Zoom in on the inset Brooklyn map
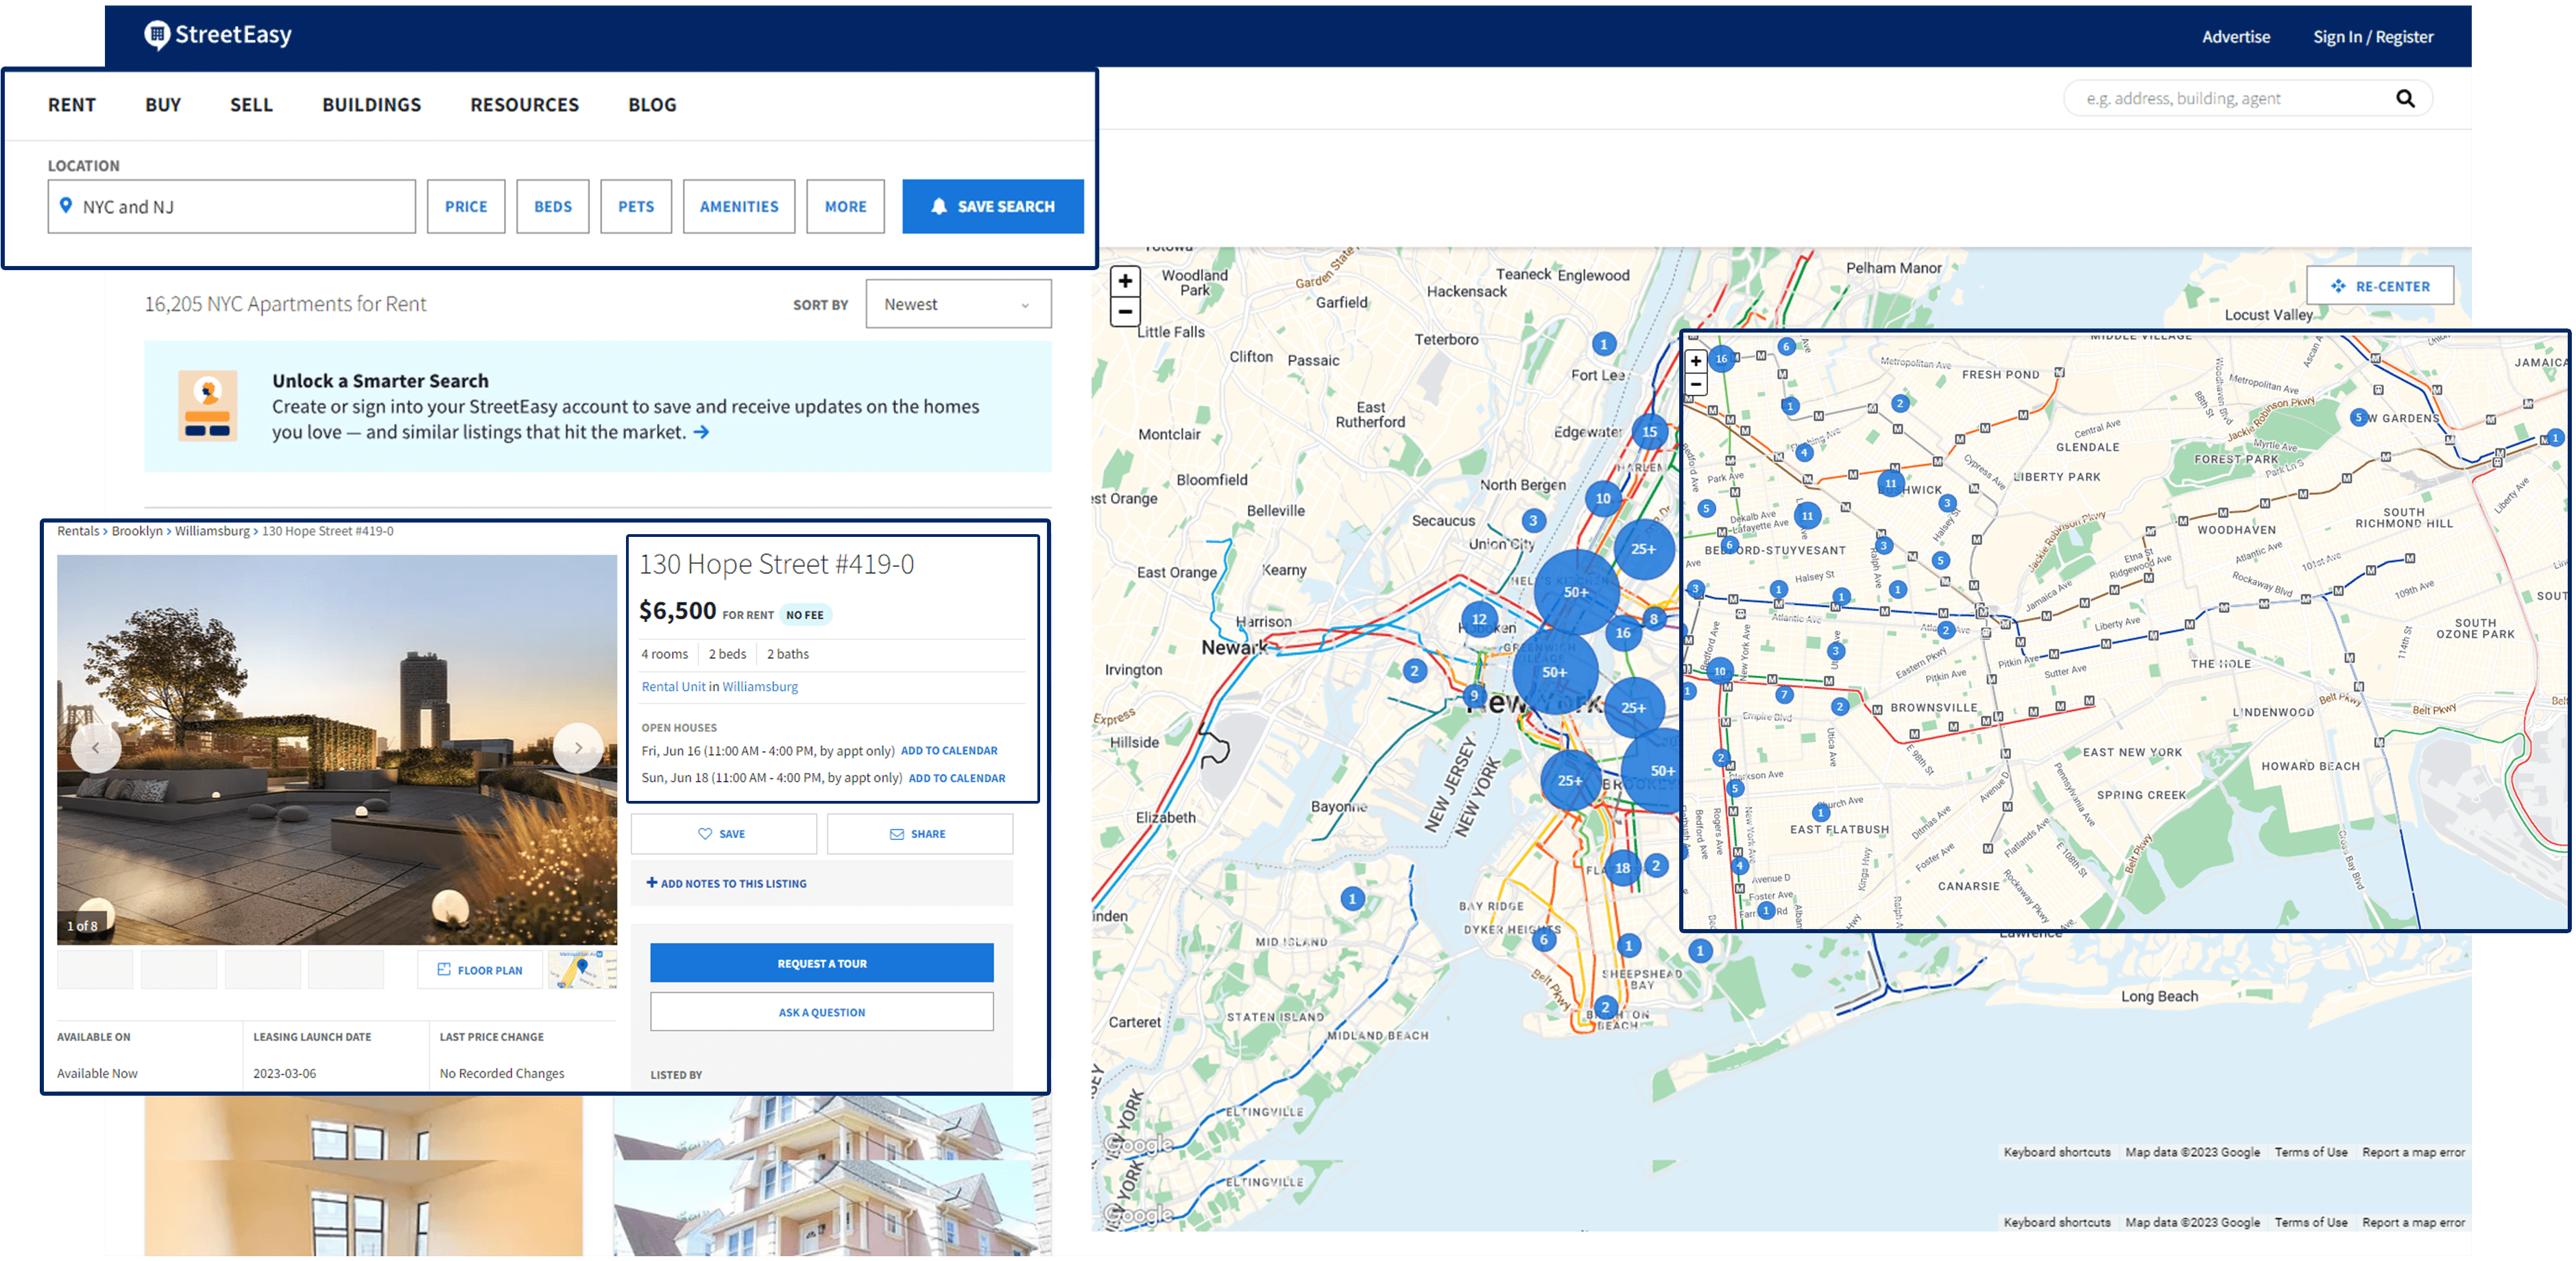This screenshot has height=1261, width=2576. (1696, 361)
